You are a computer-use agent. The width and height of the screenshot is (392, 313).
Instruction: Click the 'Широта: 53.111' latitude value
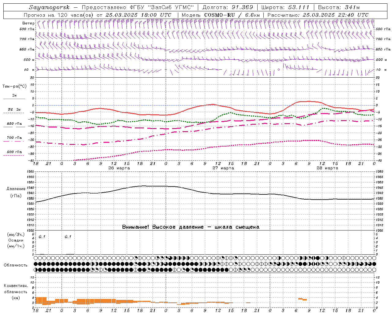click(285, 7)
